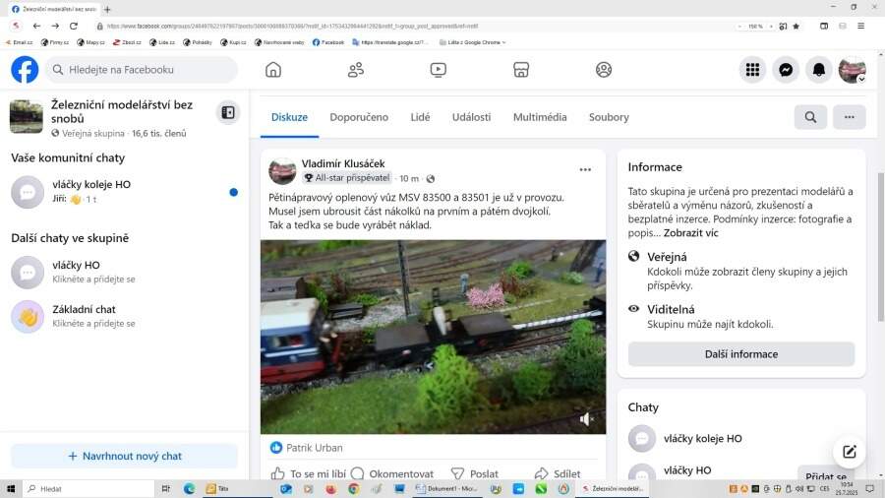Switch to the Diskuze tab
885x498 pixels.
[x=289, y=117]
